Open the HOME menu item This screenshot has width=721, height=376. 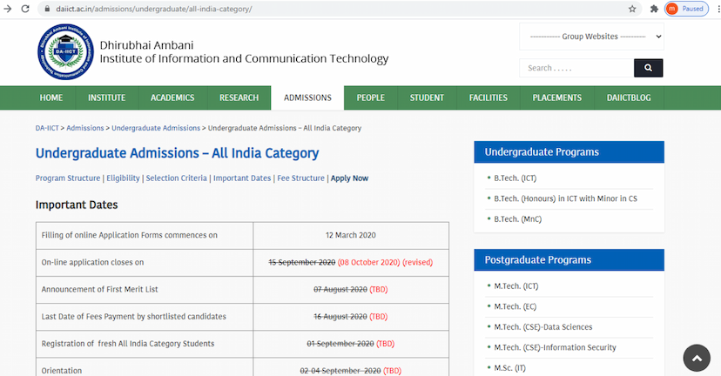(51, 97)
